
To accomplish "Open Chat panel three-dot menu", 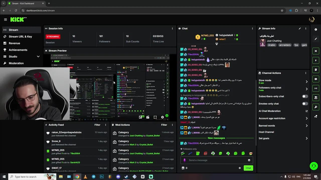I will pyautogui.click(x=252, y=28).
